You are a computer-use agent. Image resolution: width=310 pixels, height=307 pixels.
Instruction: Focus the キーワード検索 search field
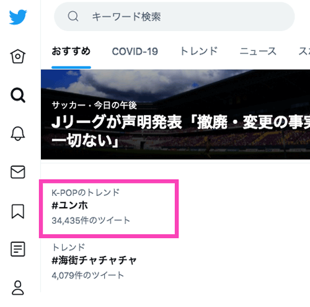click(174, 17)
